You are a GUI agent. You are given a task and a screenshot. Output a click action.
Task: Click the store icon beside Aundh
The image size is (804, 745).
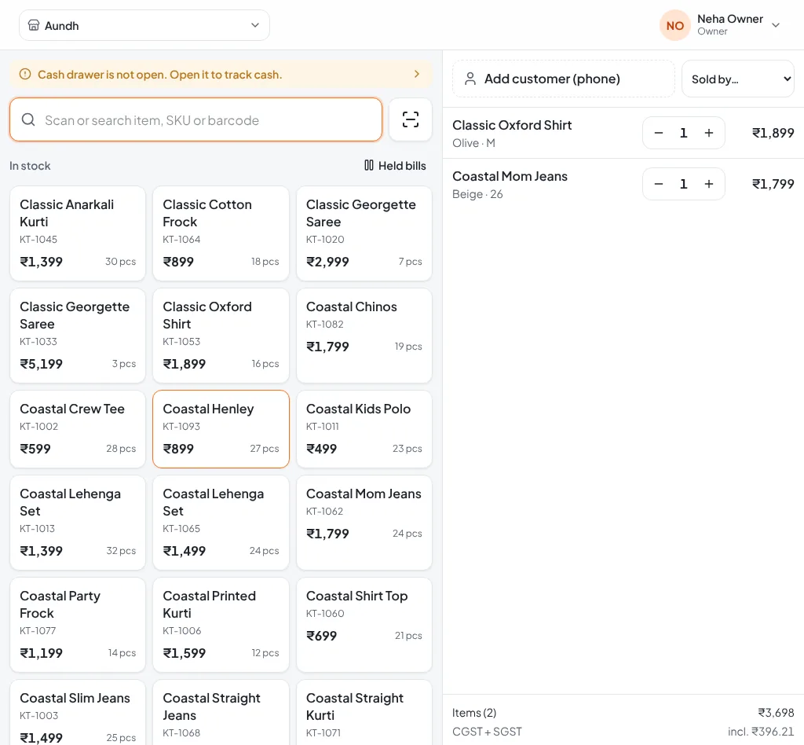[x=33, y=25]
